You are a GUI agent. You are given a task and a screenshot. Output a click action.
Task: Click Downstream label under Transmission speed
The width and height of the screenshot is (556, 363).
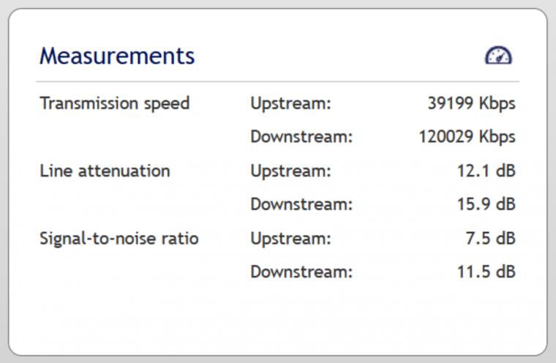(x=301, y=137)
